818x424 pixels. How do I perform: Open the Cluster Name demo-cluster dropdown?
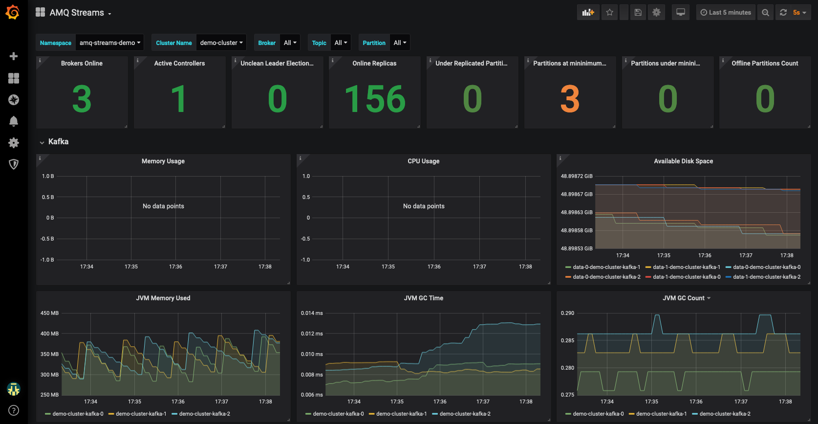[x=221, y=43]
